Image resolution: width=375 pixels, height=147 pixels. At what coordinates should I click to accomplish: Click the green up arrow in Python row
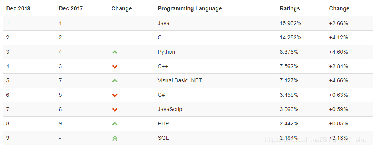click(x=114, y=52)
